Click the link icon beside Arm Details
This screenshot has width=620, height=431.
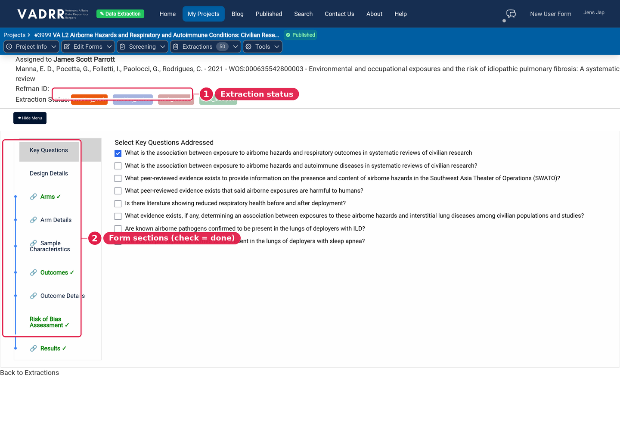coord(34,220)
